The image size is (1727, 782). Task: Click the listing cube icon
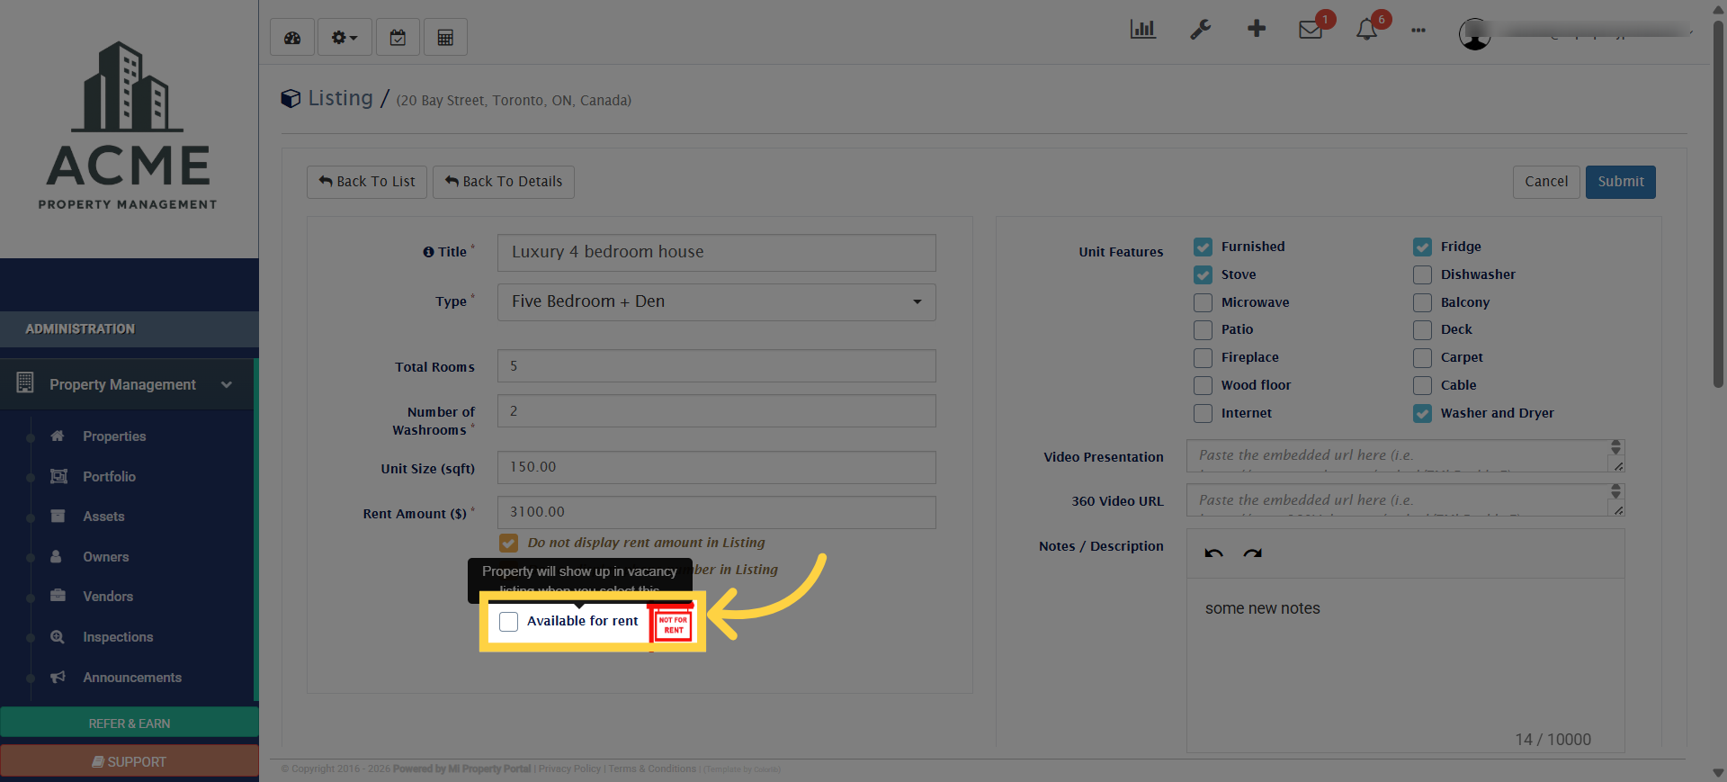point(291,98)
